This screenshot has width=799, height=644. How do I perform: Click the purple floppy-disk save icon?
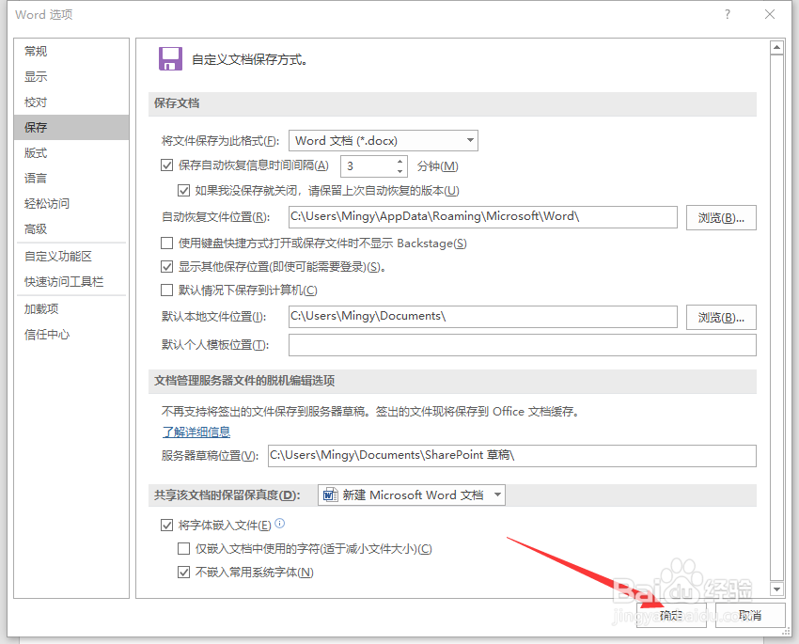[x=170, y=59]
